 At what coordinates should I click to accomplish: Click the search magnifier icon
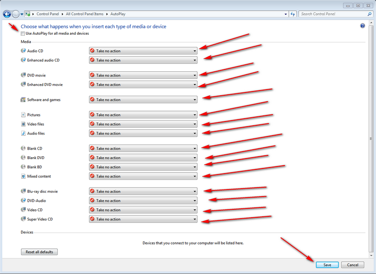(x=369, y=14)
